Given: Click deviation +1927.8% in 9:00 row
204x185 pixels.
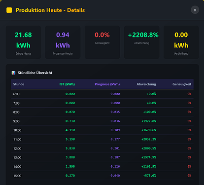Looking at the screenshot, I should point(149,121).
